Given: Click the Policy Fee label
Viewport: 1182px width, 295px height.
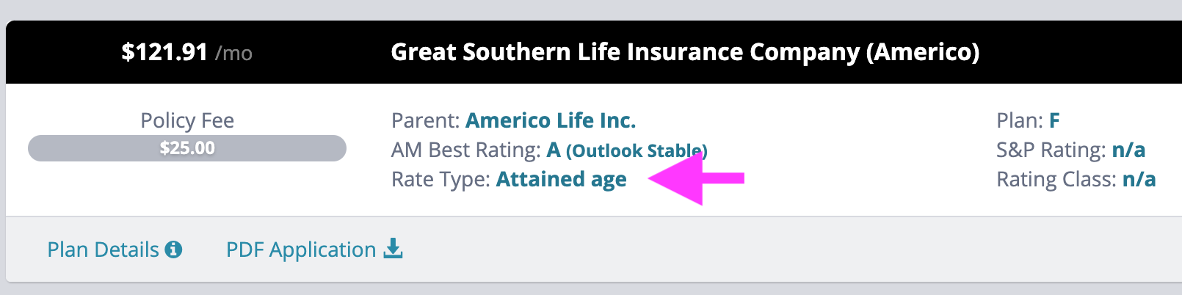Looking at the screenshot, I should pyautogui.click(x=187, y=120).
